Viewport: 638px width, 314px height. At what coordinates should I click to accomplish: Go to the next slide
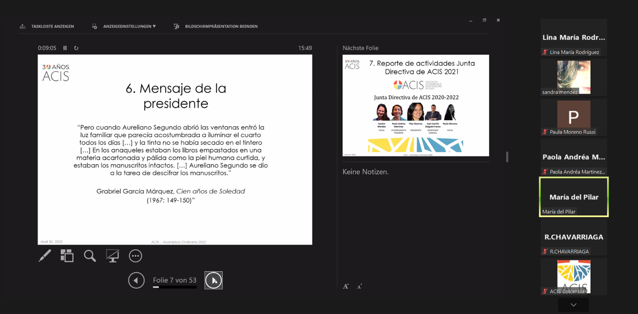pos(213,281)
